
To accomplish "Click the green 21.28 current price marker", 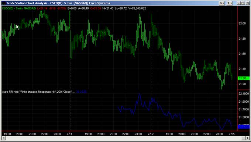I will pyautogui.click(x=244, y=78).
